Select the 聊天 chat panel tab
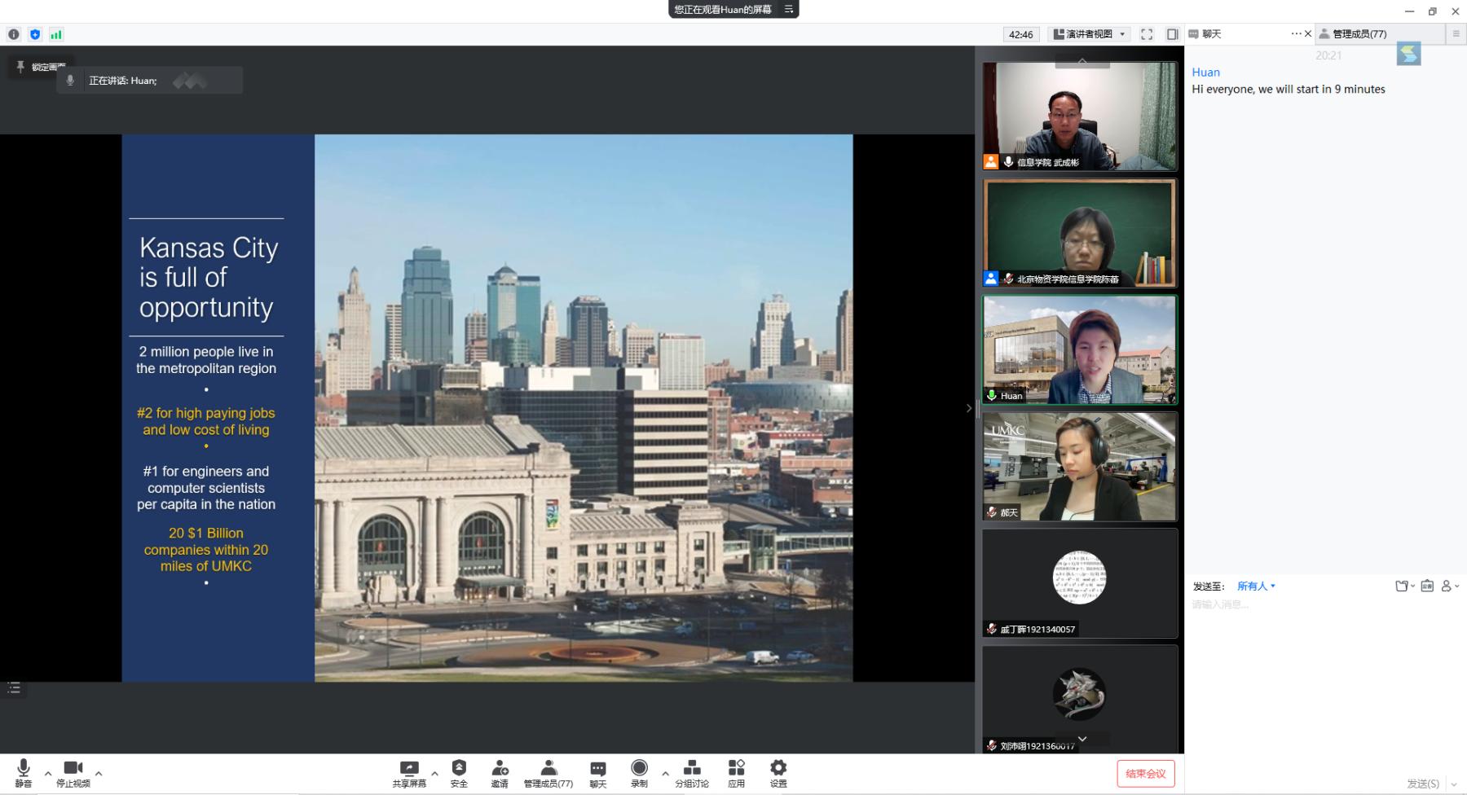This screenshot has height=795, width=1467. pyautogui.click(x=1210, y=34)
